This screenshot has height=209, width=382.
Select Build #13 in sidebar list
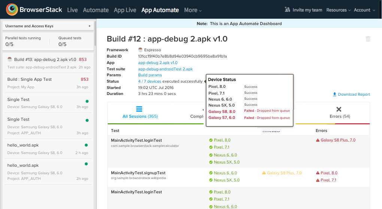(x=48, y=63)
